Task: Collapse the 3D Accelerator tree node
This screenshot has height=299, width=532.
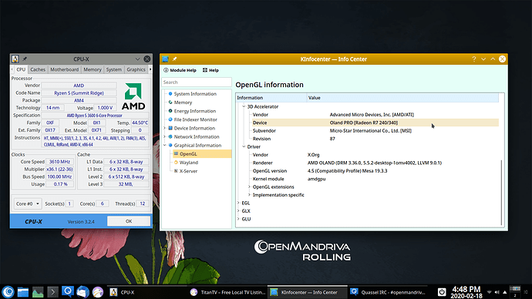Action: click(244, 106)
